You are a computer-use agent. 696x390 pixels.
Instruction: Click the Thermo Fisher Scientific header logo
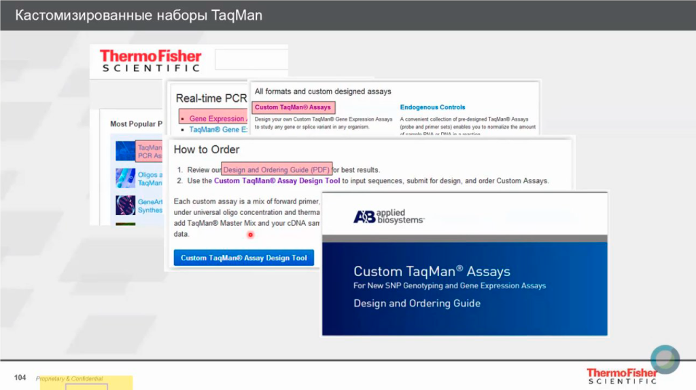click(x=151, y=60)
